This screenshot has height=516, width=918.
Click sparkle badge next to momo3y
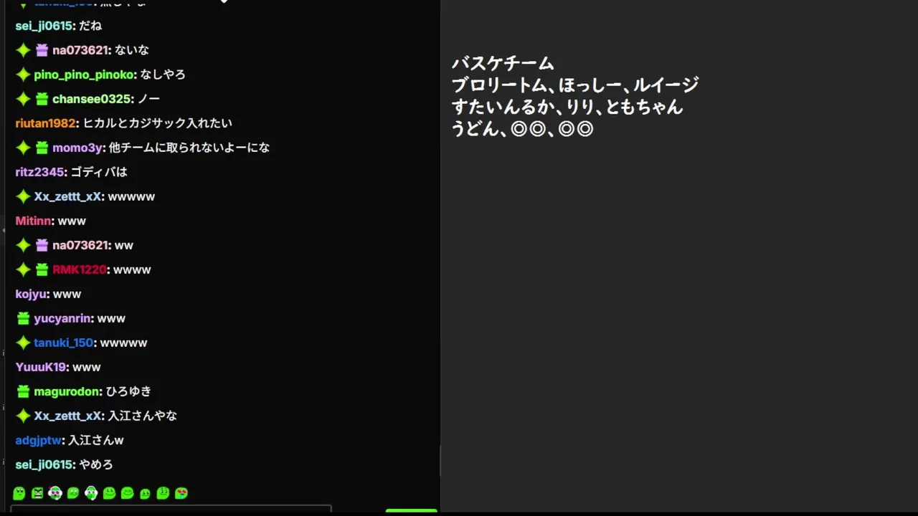tap(23, 148)
